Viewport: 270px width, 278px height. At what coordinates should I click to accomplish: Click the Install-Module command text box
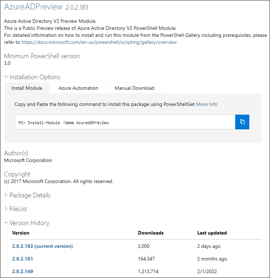tap(125, 122)
